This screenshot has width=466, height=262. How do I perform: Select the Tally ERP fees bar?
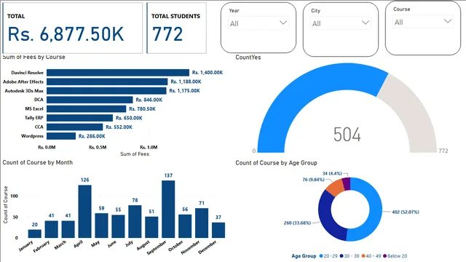coord(79,118)
